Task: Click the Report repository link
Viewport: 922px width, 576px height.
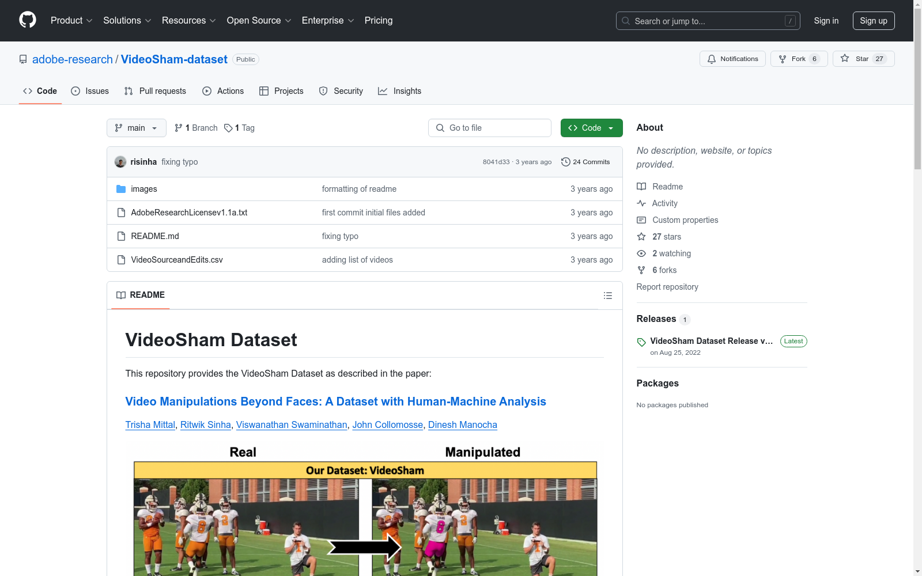Action: point(667,287)
